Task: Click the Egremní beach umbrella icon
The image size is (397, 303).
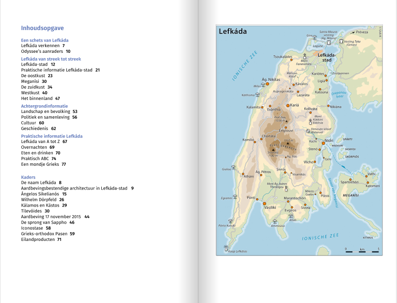Action: [x=236, y=197]
